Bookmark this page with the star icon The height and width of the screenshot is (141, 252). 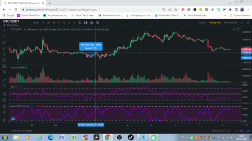176,9
